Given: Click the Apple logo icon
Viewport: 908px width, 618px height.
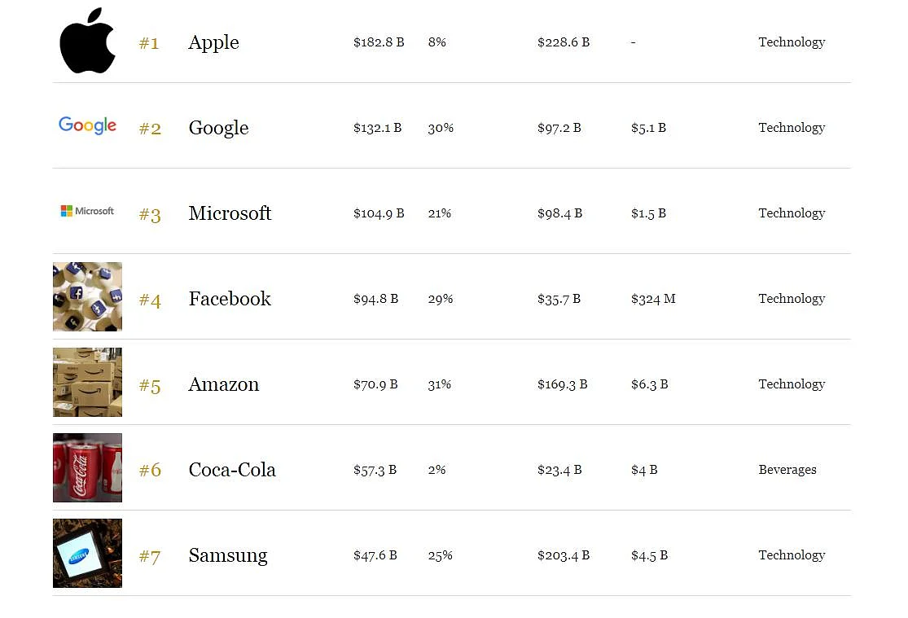Looking at the screenshot, I should [x=87, y=41].
